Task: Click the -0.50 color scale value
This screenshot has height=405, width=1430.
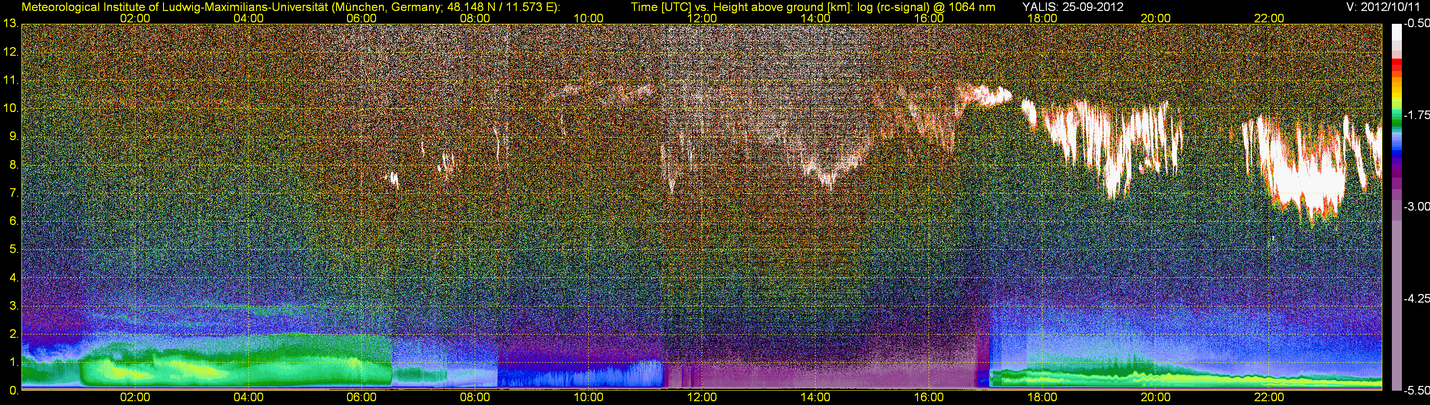Action: click(1416, 24)
